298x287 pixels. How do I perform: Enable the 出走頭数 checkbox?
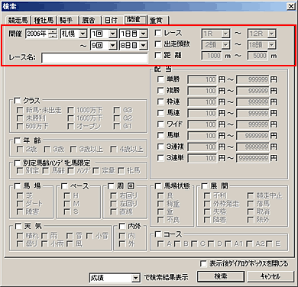pyautogui.click(x=158, y=44)
